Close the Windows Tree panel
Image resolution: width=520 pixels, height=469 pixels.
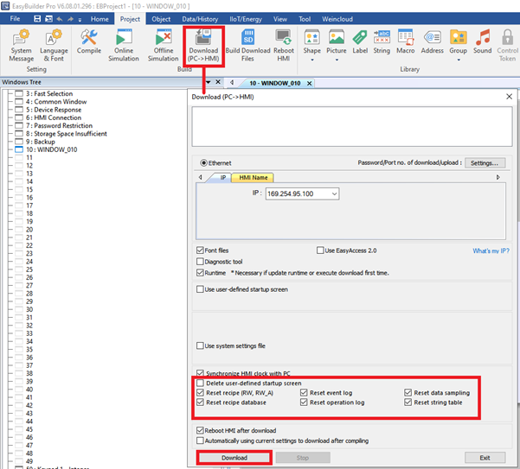coord(218,82)
